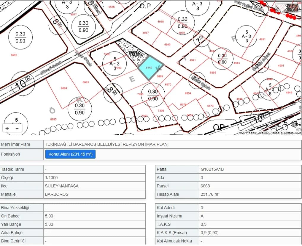
Task: Select parcel 8692 on the map
Action: pos(14,55)
